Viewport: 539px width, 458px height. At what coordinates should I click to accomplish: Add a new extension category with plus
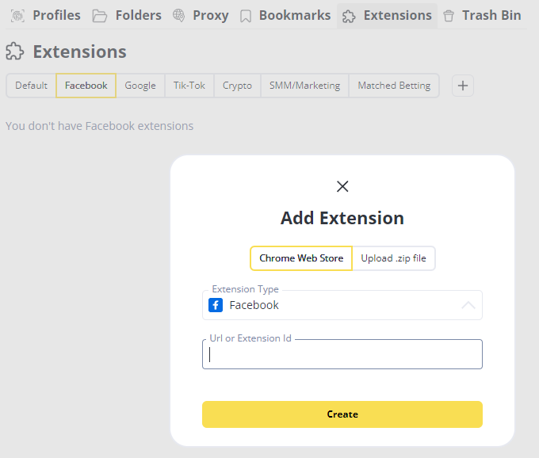coord(463,86)
